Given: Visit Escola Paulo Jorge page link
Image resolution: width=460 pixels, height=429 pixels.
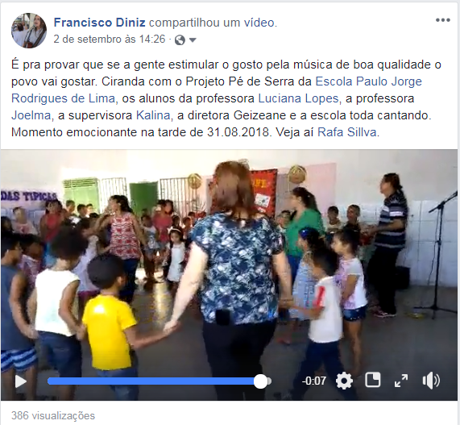Looking at the screenshot, I should click(217, 90).
